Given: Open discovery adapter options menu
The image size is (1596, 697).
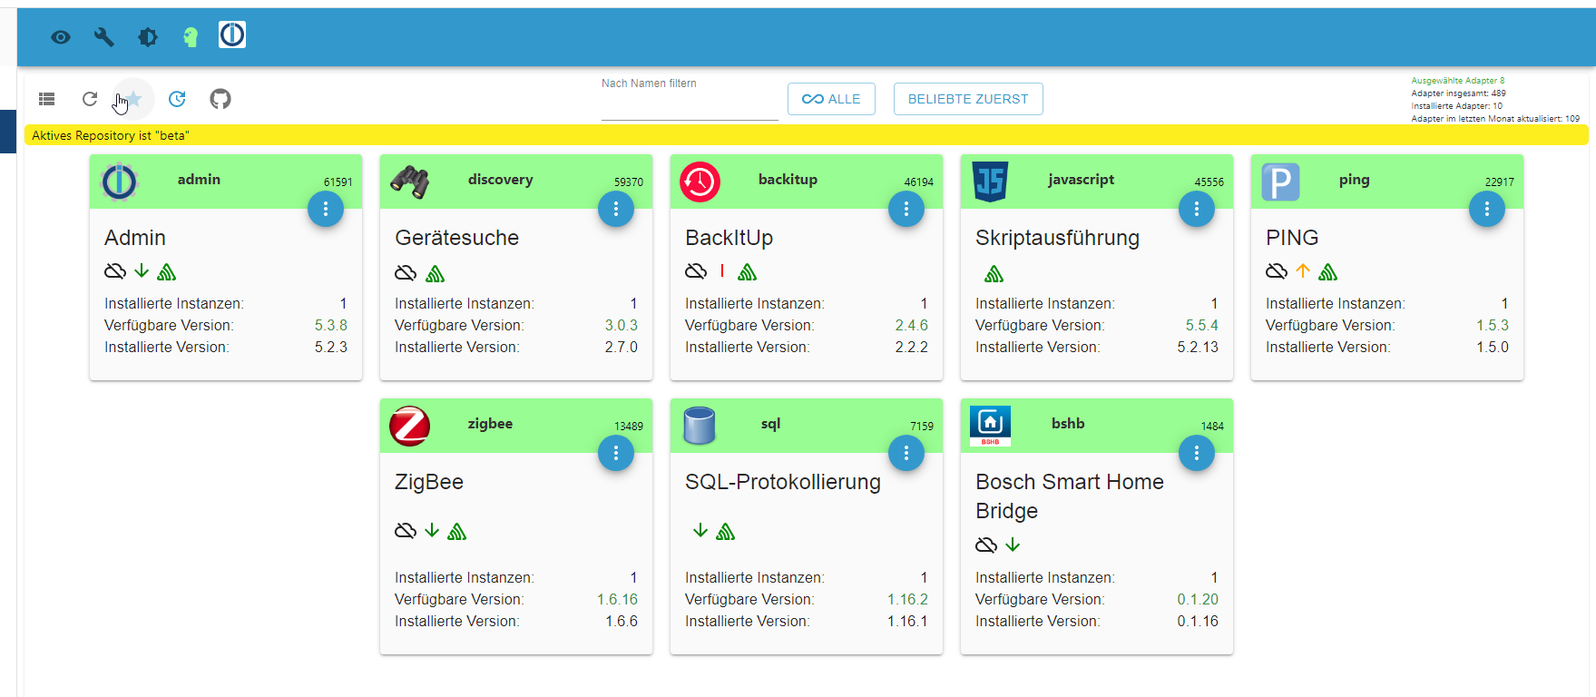Looking at the screenshot, I should click(x=616, y=209).
